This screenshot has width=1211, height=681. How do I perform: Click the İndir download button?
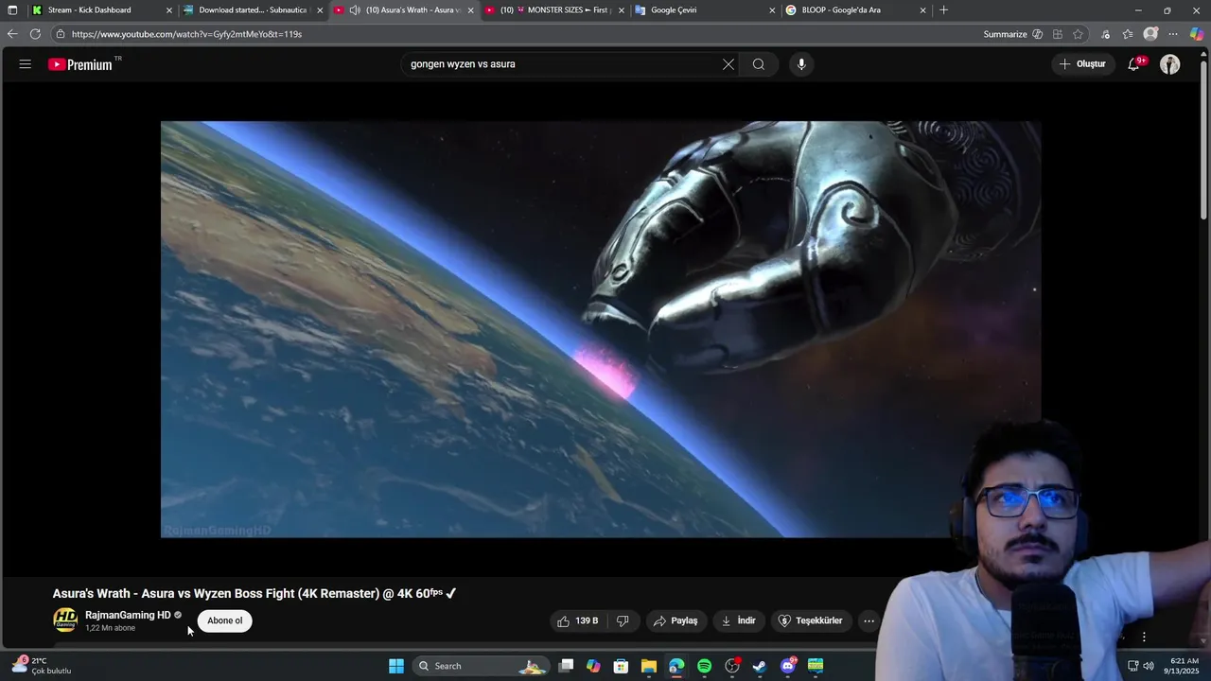coord(739,620)
